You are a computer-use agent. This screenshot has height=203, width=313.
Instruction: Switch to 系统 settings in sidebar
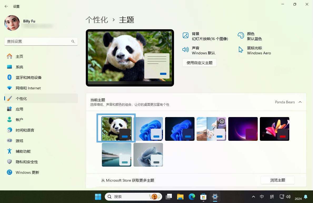click(x=19, y=67)
